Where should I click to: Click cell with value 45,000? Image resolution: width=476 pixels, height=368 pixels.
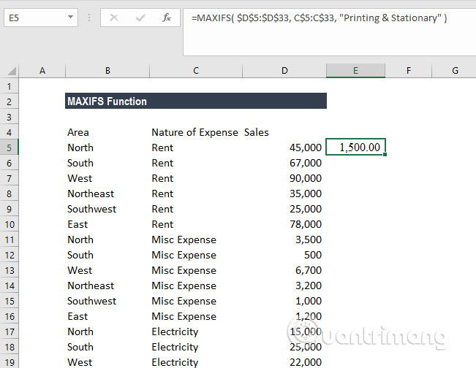pyautogui.click(x=284, y=147)
